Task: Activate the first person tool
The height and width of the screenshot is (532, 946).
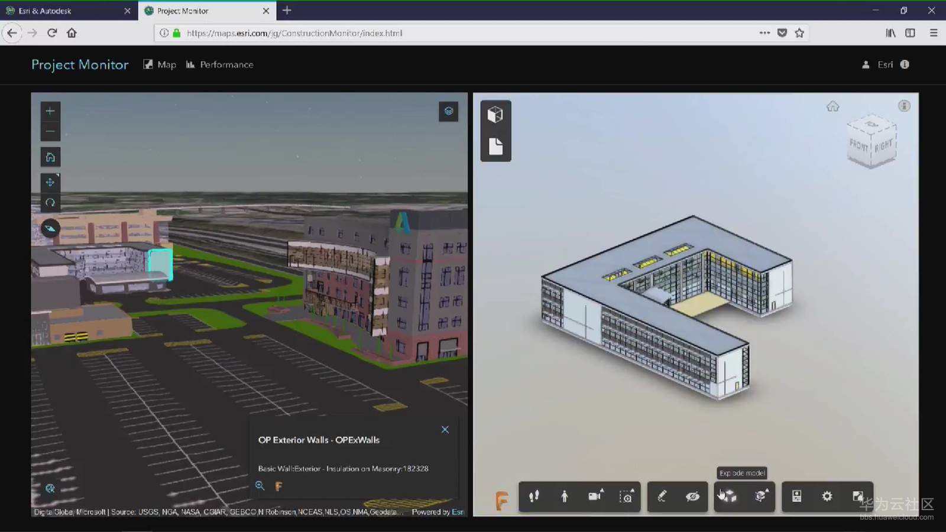Action: point(565,497)
